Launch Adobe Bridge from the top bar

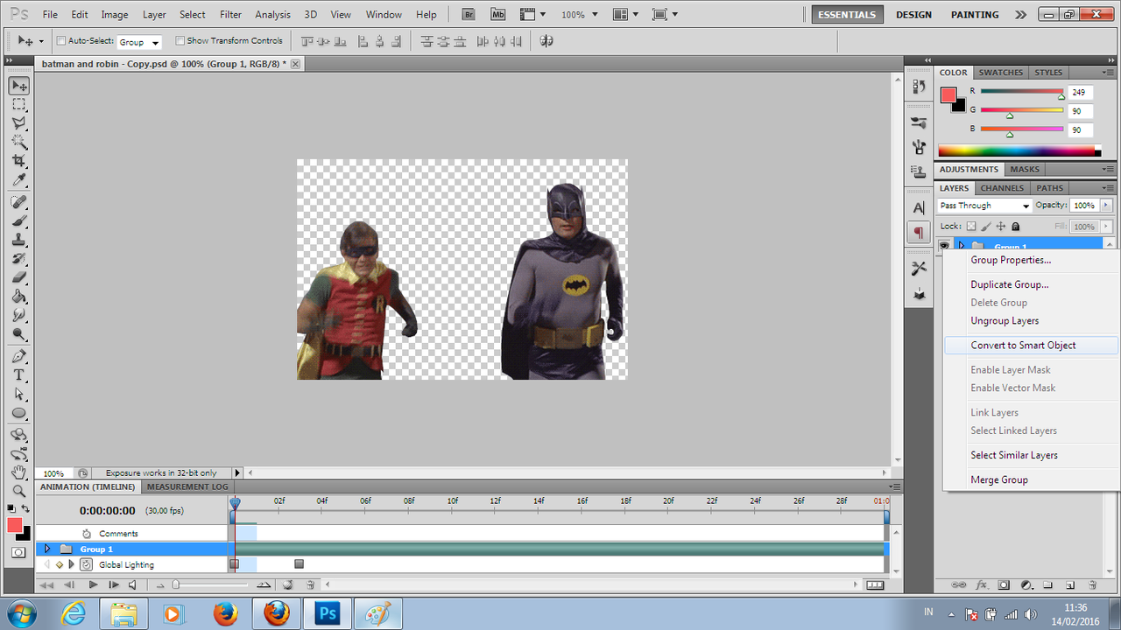469,15
